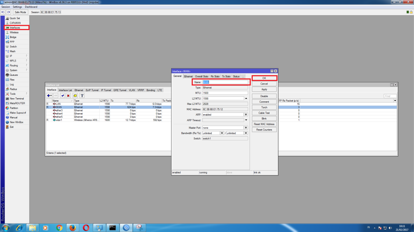Open MetaROUTER from the sidebar
Screen dimensions: 414x232
[17, 103]
